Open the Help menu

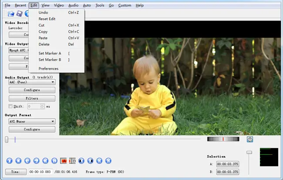[x=140, y=5]
